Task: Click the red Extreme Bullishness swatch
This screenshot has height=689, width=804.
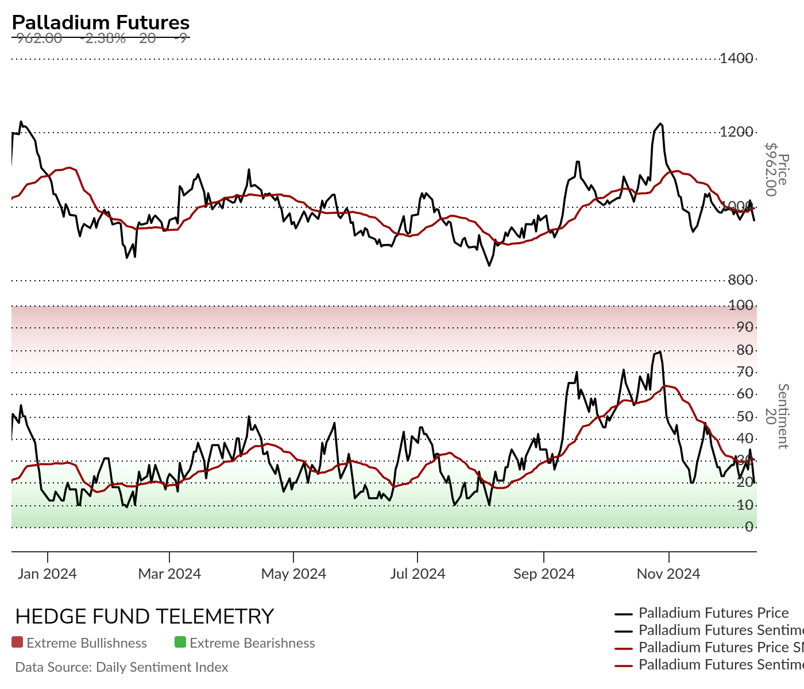Action: click(17, 642)
